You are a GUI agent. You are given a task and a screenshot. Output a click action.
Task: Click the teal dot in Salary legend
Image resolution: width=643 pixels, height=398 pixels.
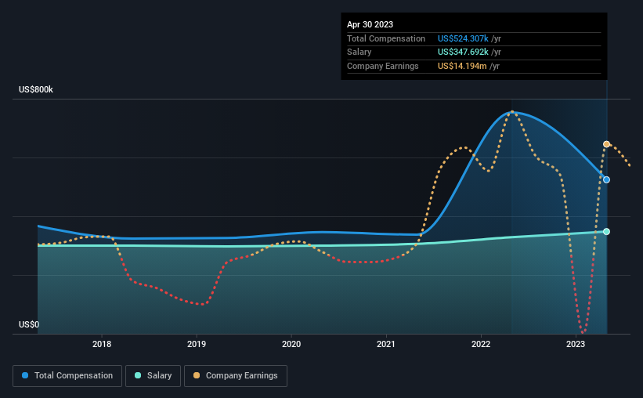[x=138, y=375]
